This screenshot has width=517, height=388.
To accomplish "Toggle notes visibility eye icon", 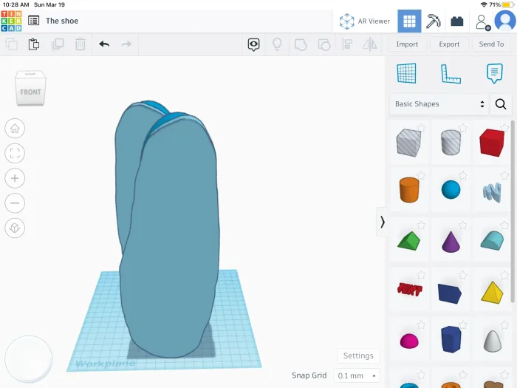I will point(253,44).
